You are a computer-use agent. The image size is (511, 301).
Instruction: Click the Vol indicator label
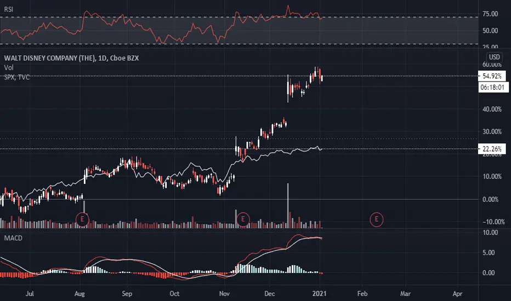(8, 68)
